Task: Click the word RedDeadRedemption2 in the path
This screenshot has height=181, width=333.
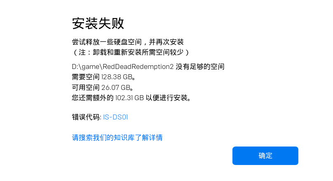Action: (x=138, y=67)
